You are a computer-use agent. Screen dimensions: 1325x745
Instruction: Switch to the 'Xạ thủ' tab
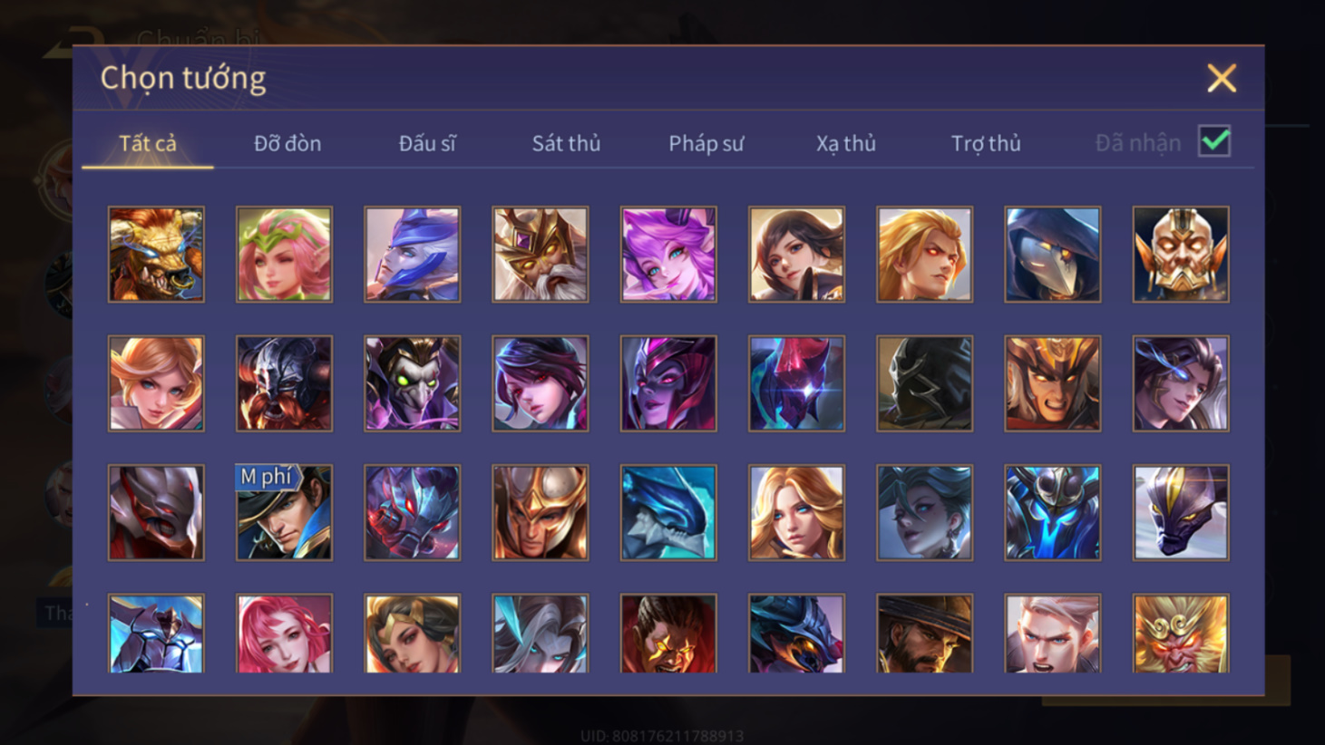[845, 143]
